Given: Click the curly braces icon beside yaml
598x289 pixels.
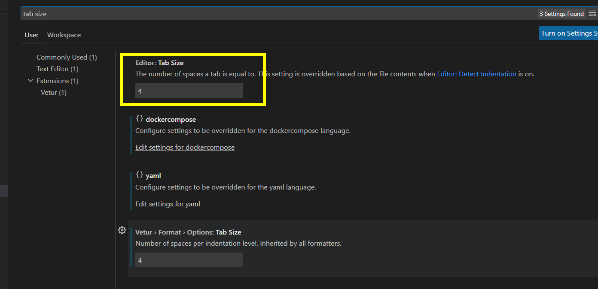Looking at the screenshot, I should click(139, 175).
